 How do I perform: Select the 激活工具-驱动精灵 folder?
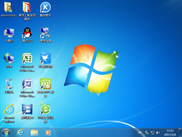click(27, 7)
